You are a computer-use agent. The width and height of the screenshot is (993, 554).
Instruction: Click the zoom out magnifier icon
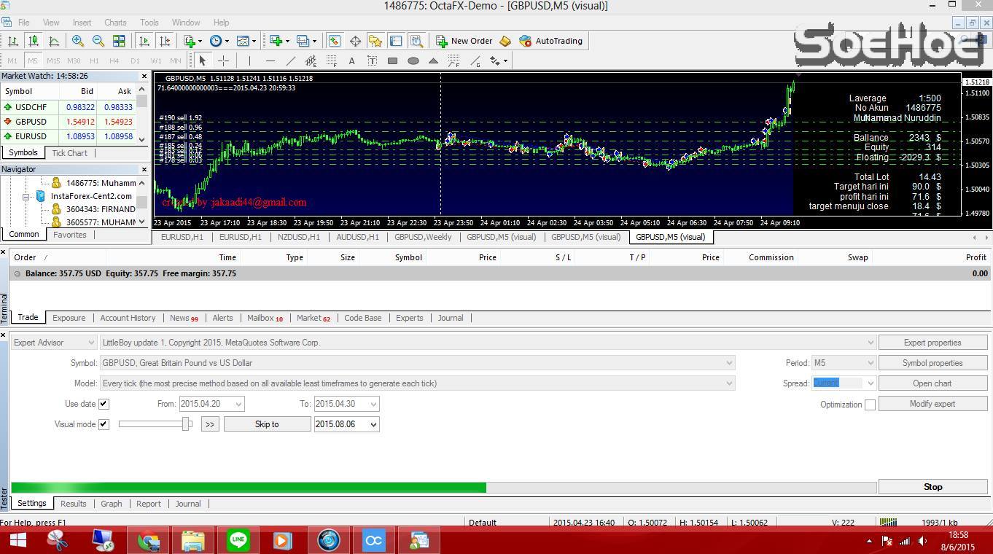click(98, 41)
